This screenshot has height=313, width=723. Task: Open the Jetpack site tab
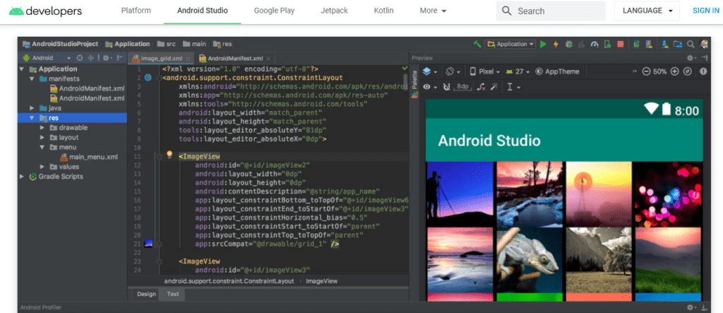(x=334, y=11)
